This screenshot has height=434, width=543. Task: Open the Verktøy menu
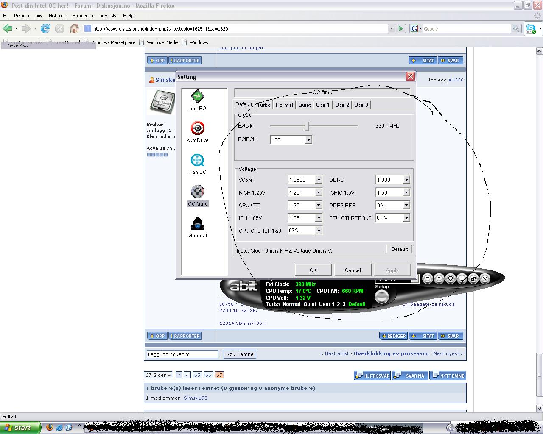pyautogui.click(x=108, y=16)
